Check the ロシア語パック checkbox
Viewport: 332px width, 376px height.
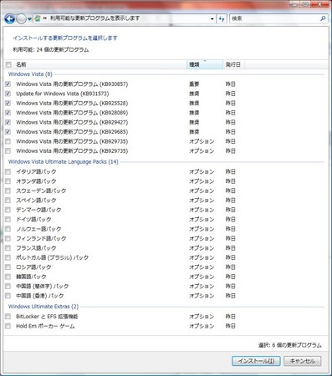tap(8, 267)
